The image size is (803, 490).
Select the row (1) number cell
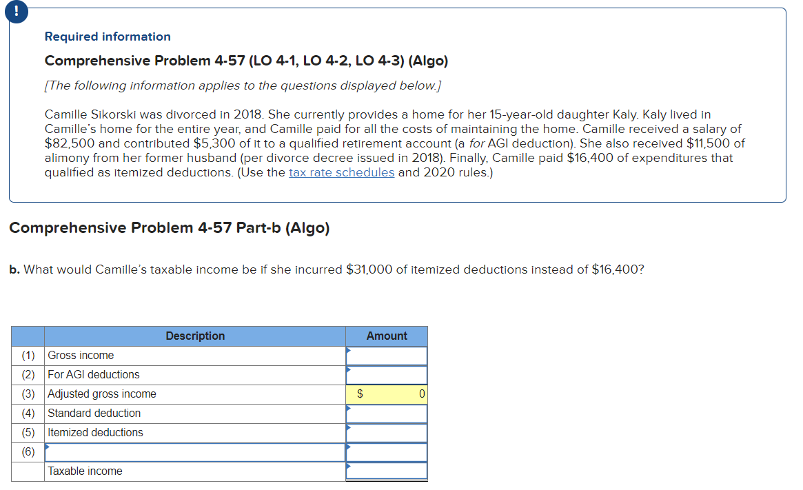28,355
